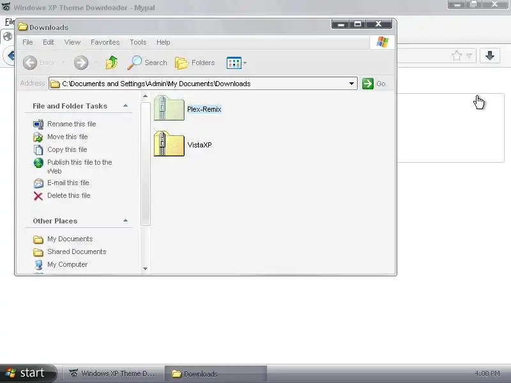Open the Forward history dropdown arrow

tap(96, 63)
